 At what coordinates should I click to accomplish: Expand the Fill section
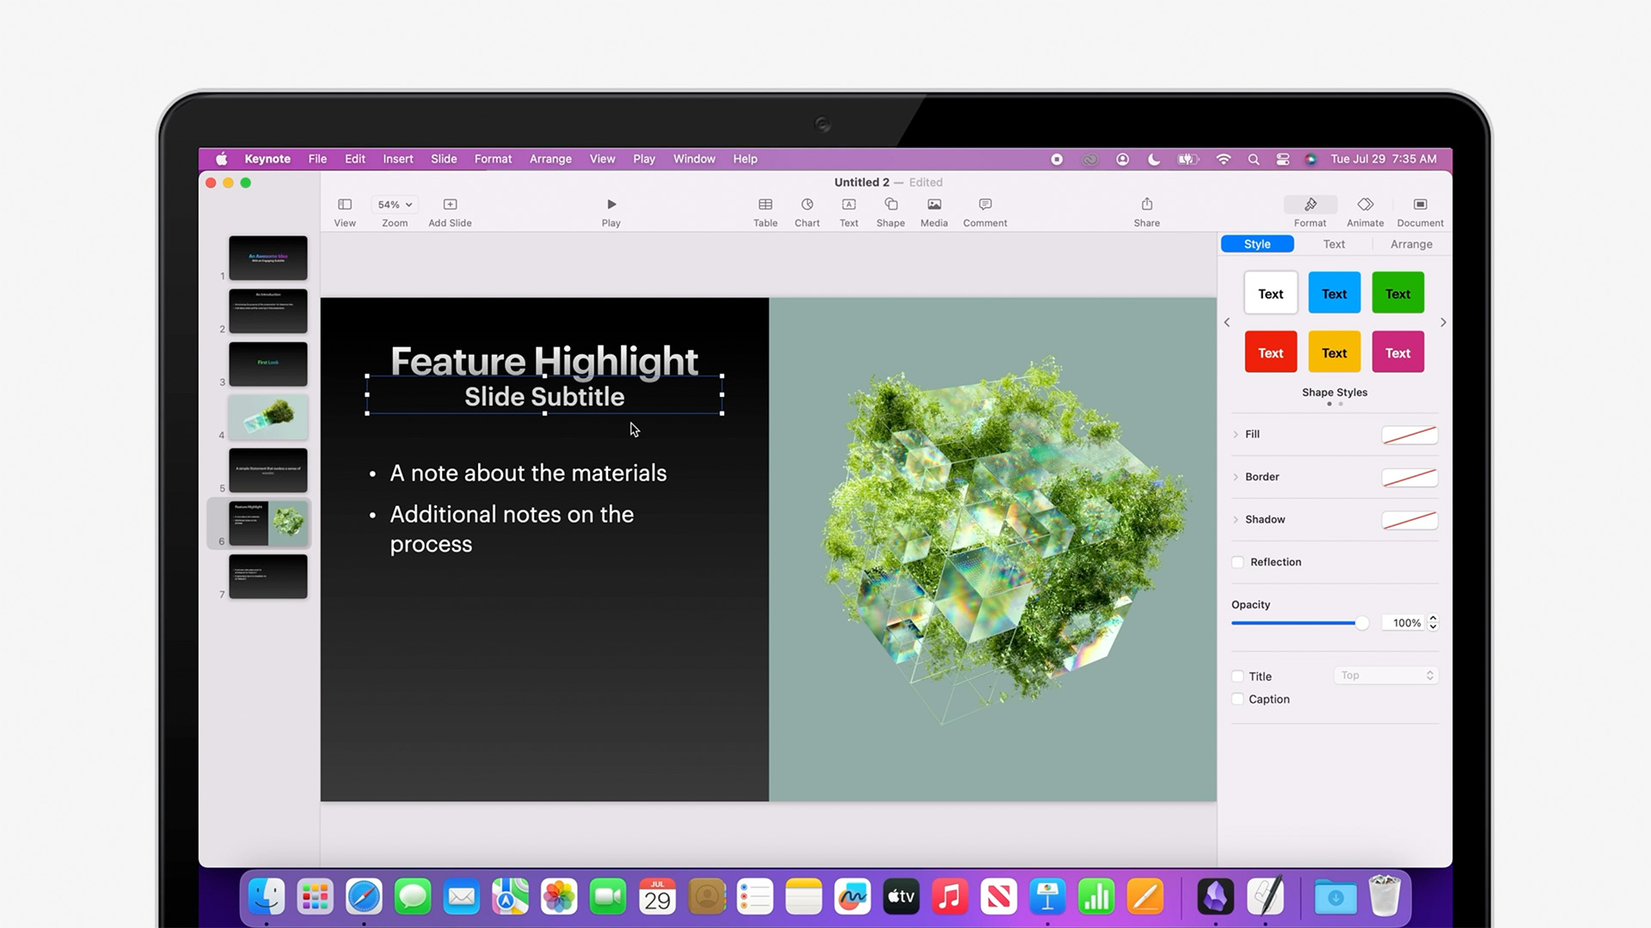1236,435
